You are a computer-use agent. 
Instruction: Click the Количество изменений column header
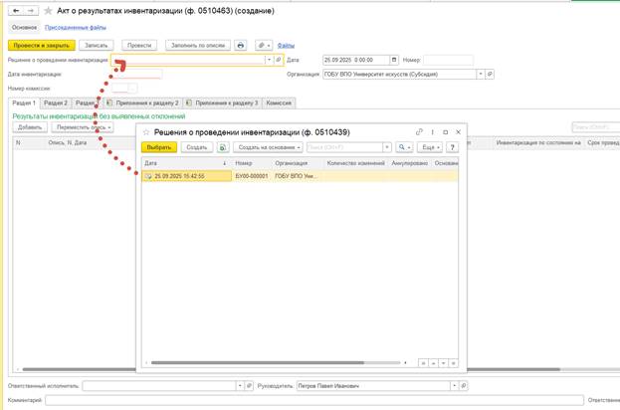[x=356, y=163]
